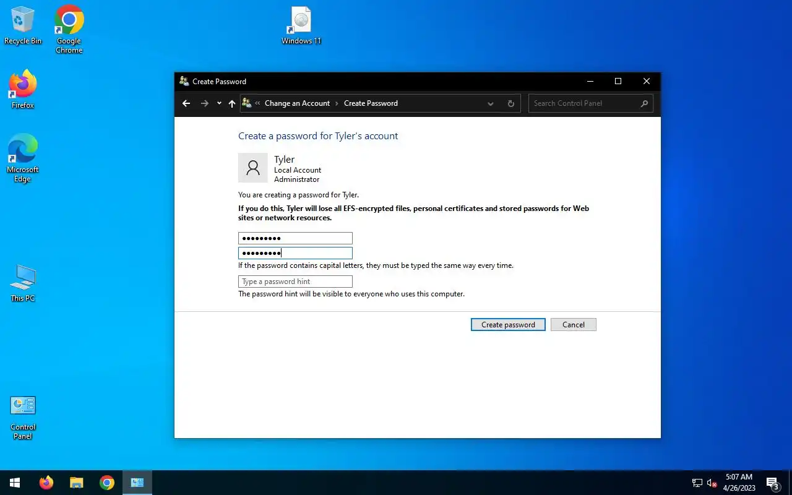Viewport: 792px width, 495px height.
Task: Launch Firefox from the taskbar
Action: tap(46, 483)
